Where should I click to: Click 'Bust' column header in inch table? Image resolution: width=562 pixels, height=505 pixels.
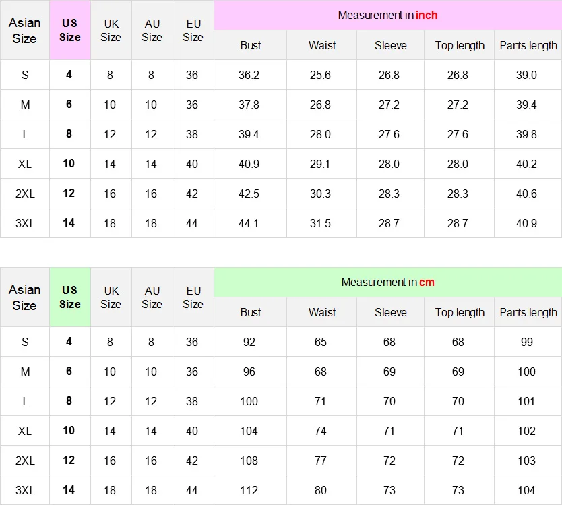point(250,45)
